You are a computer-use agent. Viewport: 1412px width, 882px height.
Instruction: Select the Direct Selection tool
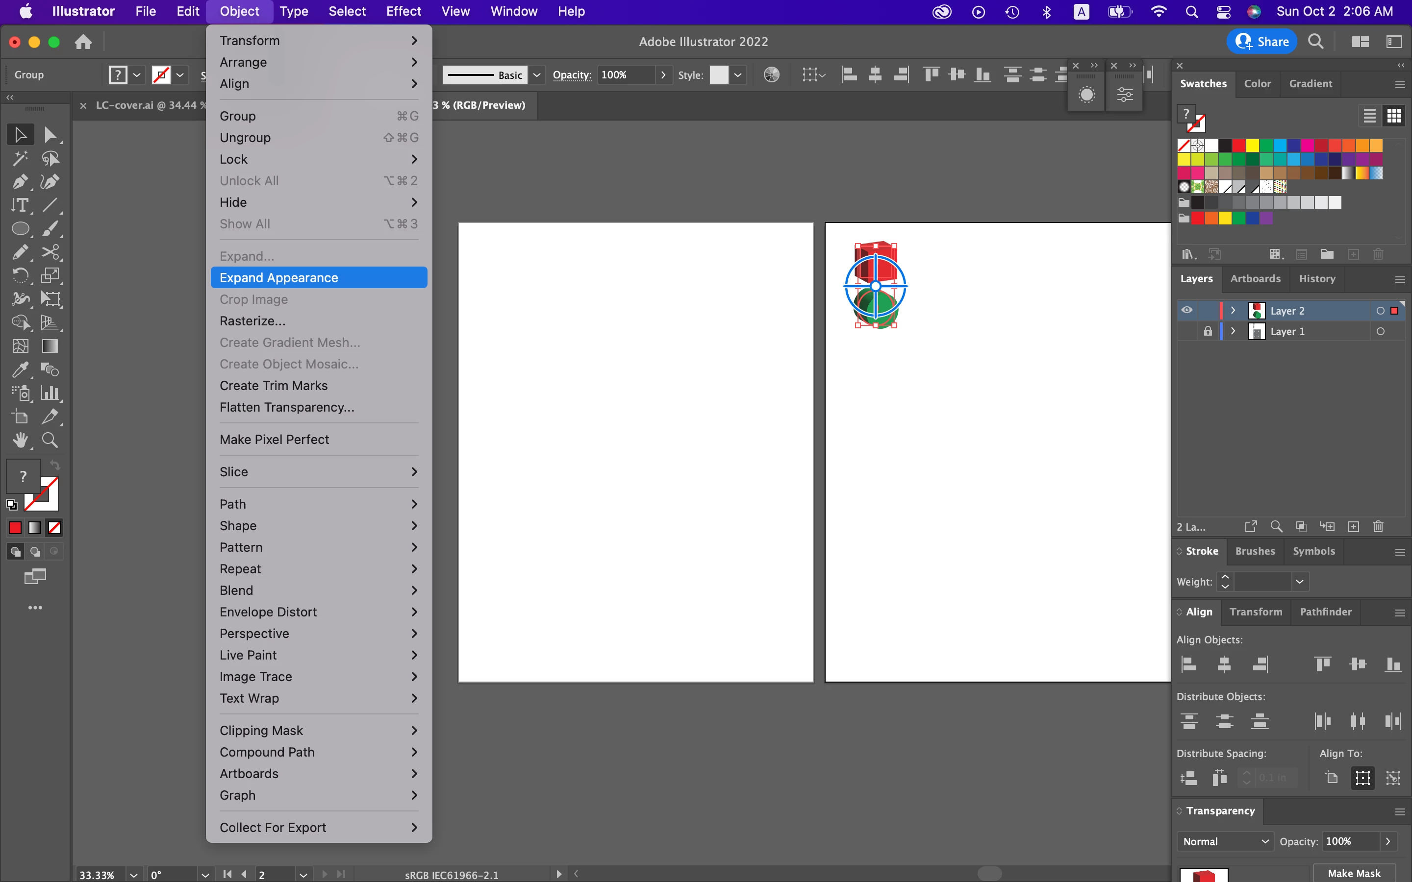click(50, 135)
